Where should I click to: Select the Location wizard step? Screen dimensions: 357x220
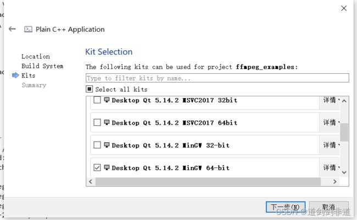(36, 56)
